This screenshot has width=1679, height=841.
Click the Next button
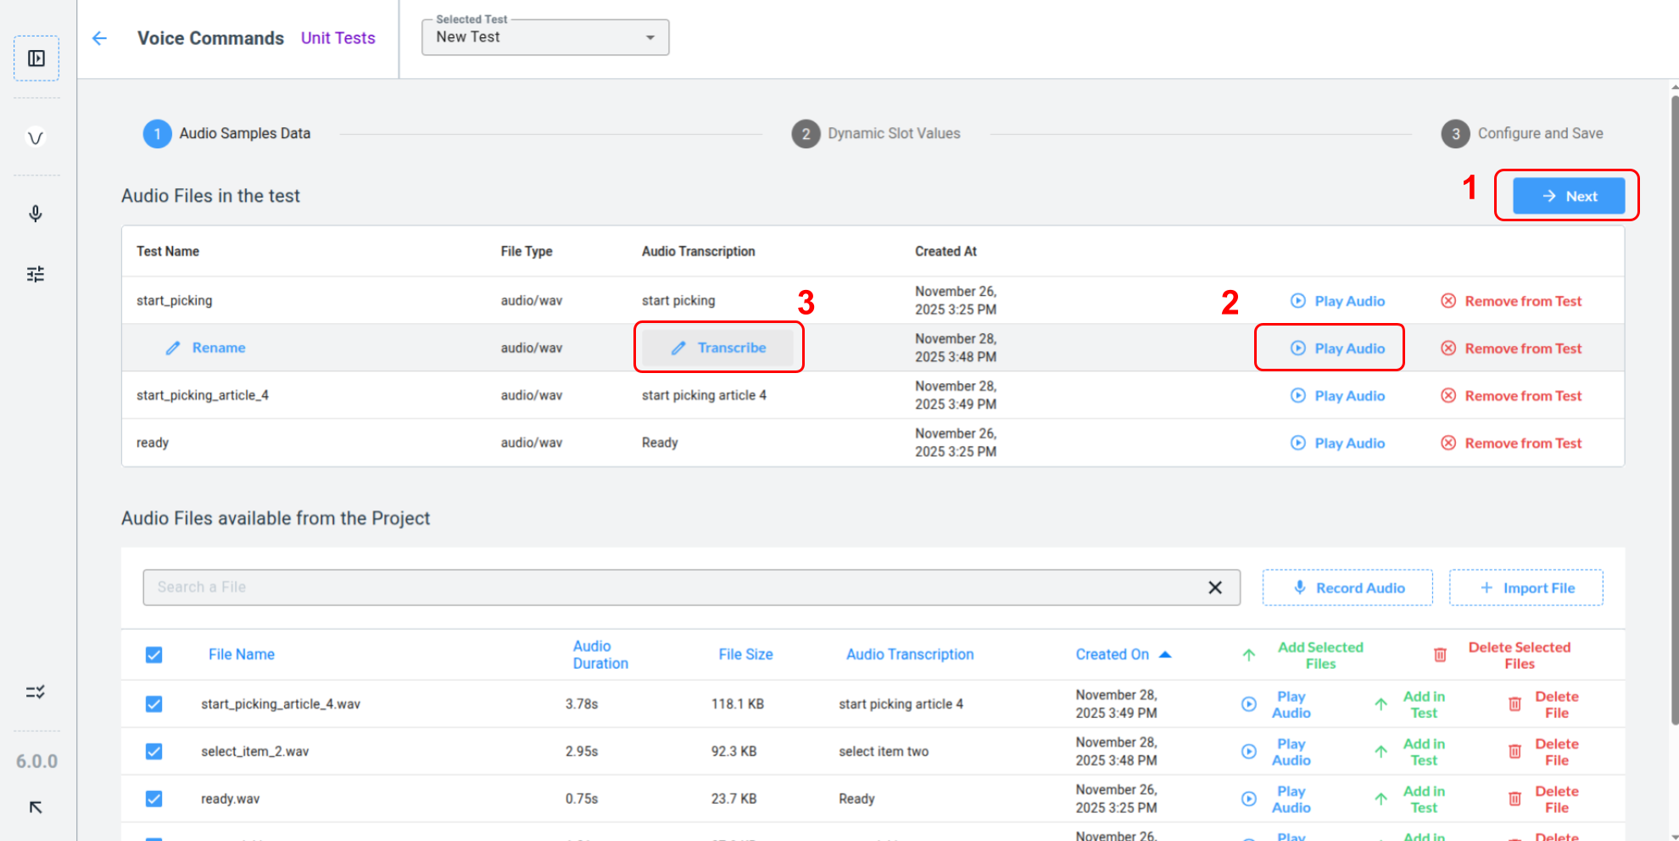pos(1569,196)
